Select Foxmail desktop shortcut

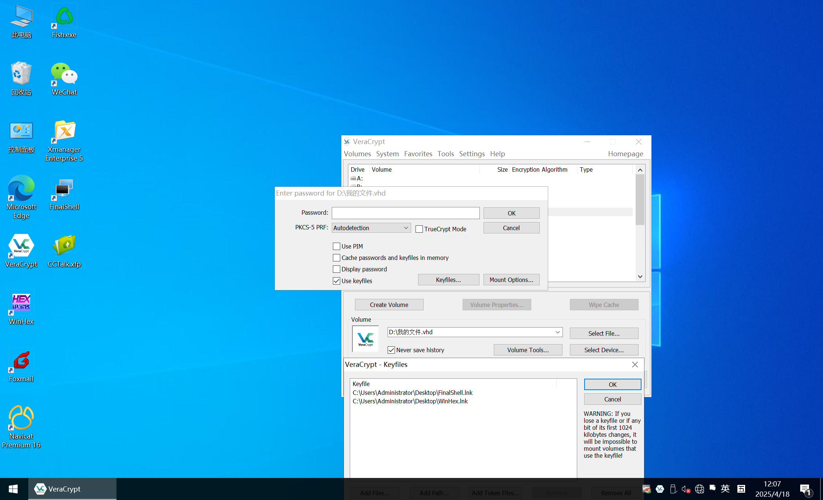[21, 365]
